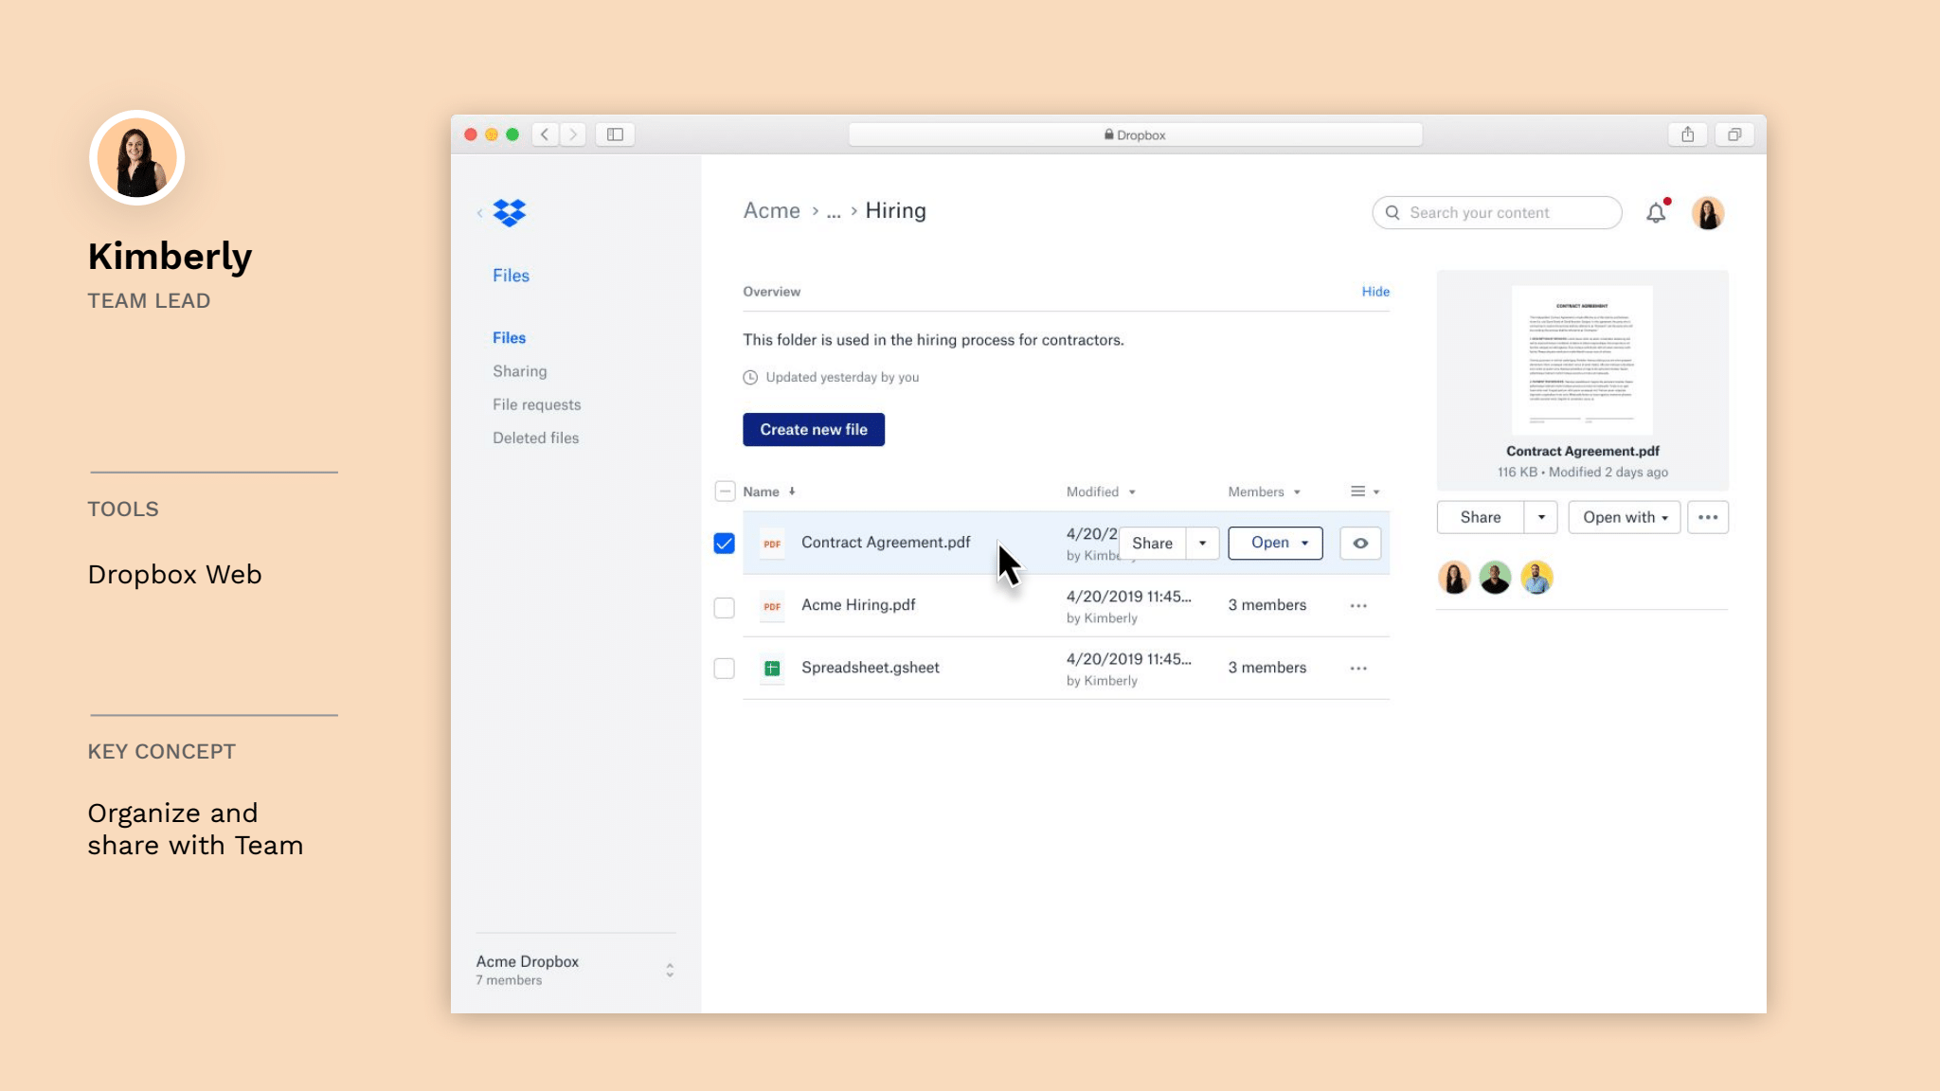The width and height of the screenshot is (1940, 1091).
Task: Toggle the browser sidebar icon
Action: pos(615,134)
